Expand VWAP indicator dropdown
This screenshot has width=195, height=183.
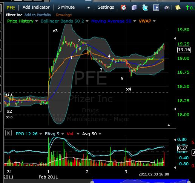[154, 21]
